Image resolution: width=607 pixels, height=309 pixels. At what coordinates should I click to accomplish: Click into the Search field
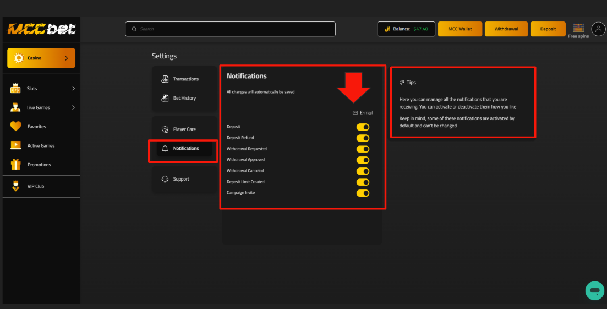coord(231,29)
